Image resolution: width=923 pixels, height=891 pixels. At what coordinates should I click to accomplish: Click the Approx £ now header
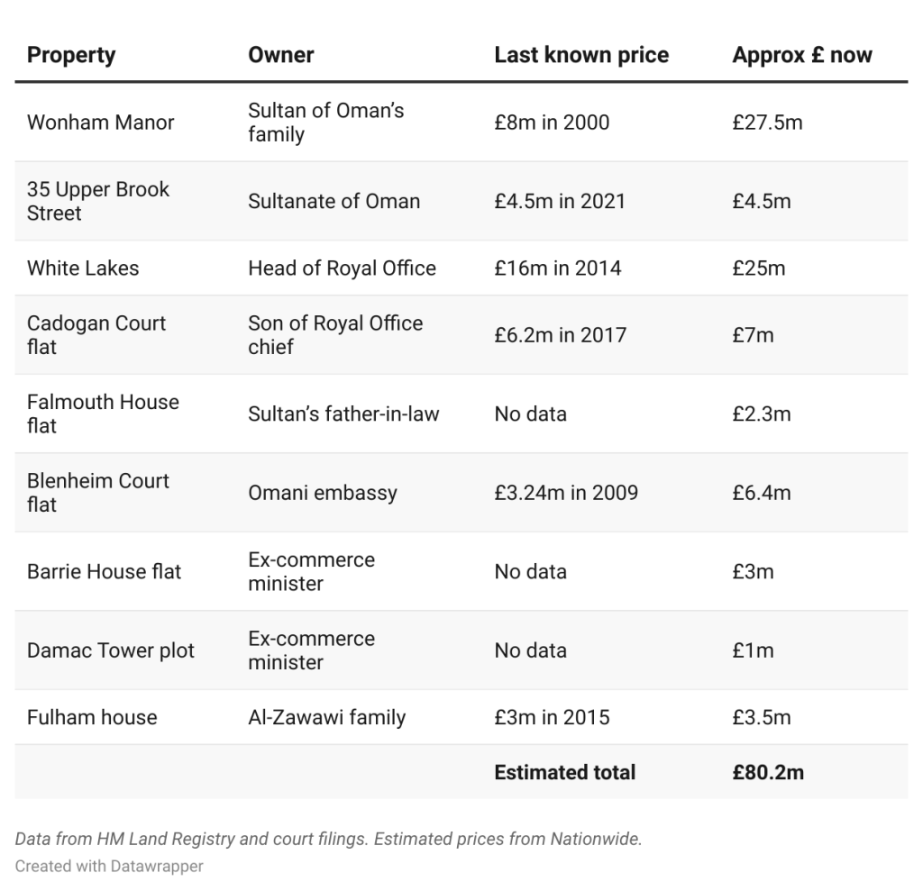pos(801,55)
